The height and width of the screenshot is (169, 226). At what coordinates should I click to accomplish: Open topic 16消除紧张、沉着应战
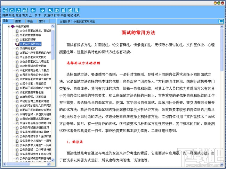pyautogui.click(x=33, y=97)
